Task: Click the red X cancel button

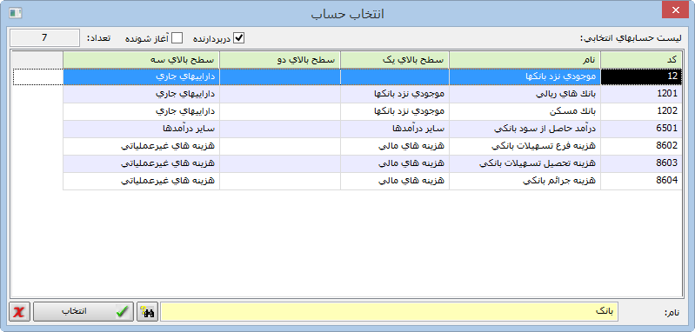Action: [x=19, y=312]
